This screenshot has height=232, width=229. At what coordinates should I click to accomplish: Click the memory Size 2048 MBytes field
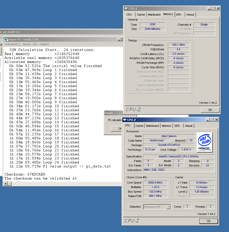pos(152,29)
